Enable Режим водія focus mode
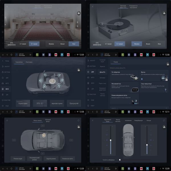The width and height of the screenshot is (171, 171). click(x=18, y=158)
